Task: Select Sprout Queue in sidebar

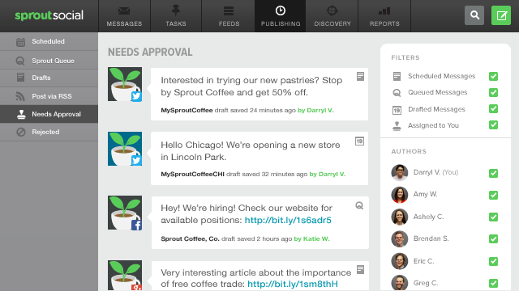Action: click(49, 61)
